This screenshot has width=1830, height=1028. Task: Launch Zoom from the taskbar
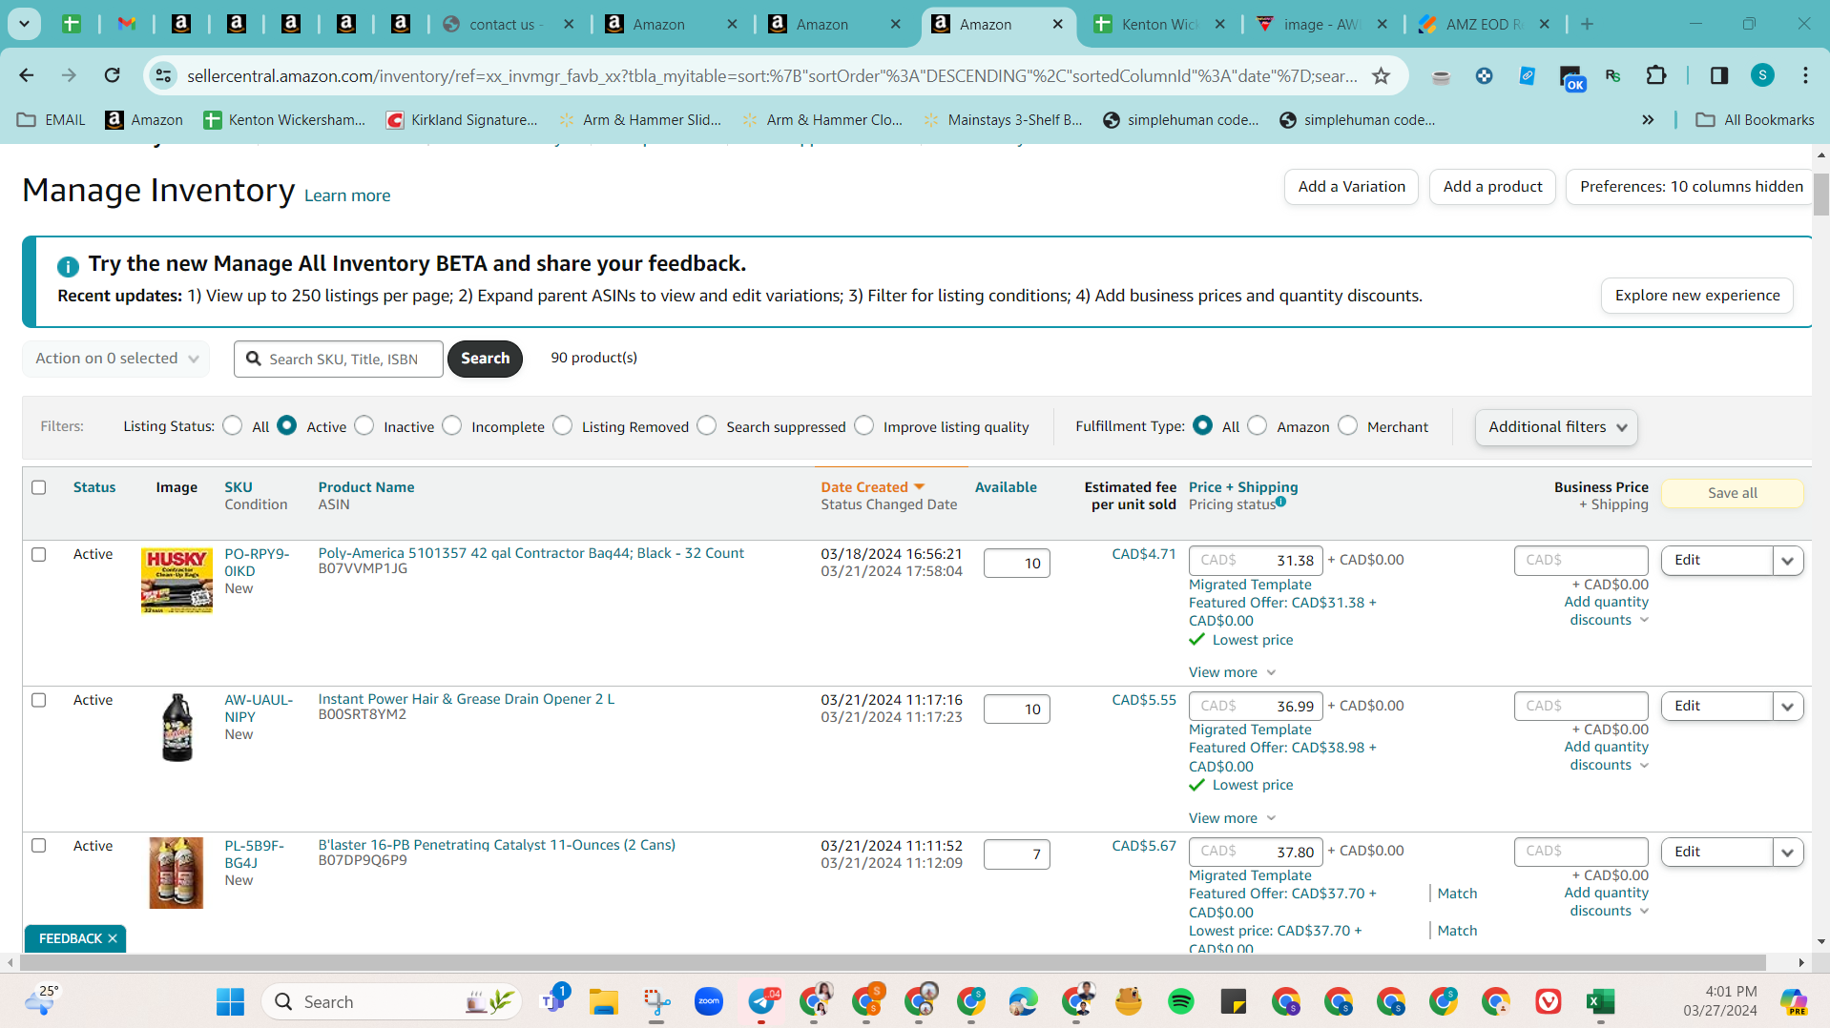click(x=709, y=1001)
